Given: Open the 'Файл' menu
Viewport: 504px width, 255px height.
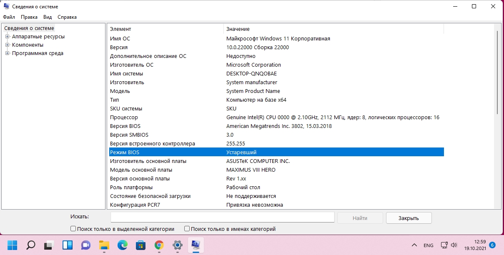Looking at the screenshot, I should pyautogui.click(x=9, y=17).
